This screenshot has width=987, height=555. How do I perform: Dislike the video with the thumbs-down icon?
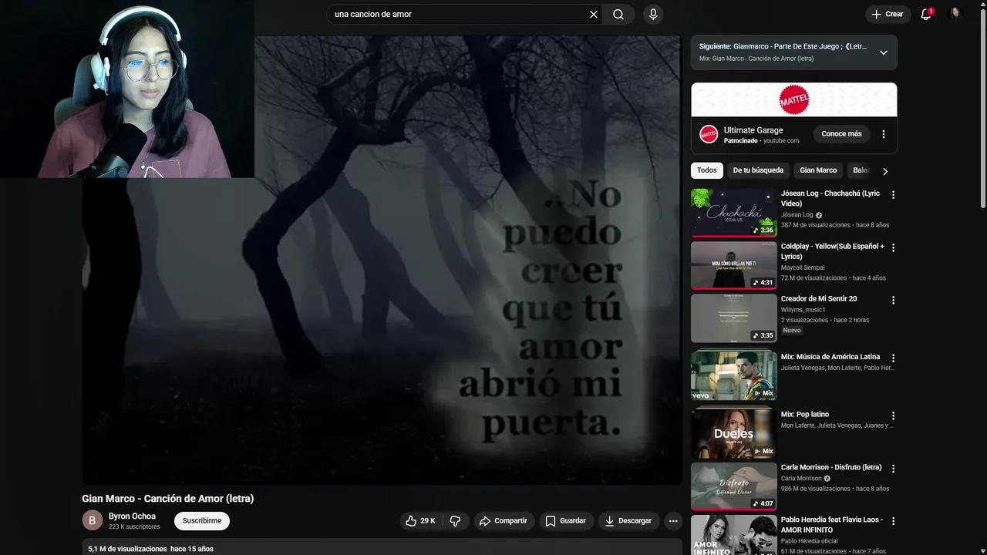coord(455,520)
